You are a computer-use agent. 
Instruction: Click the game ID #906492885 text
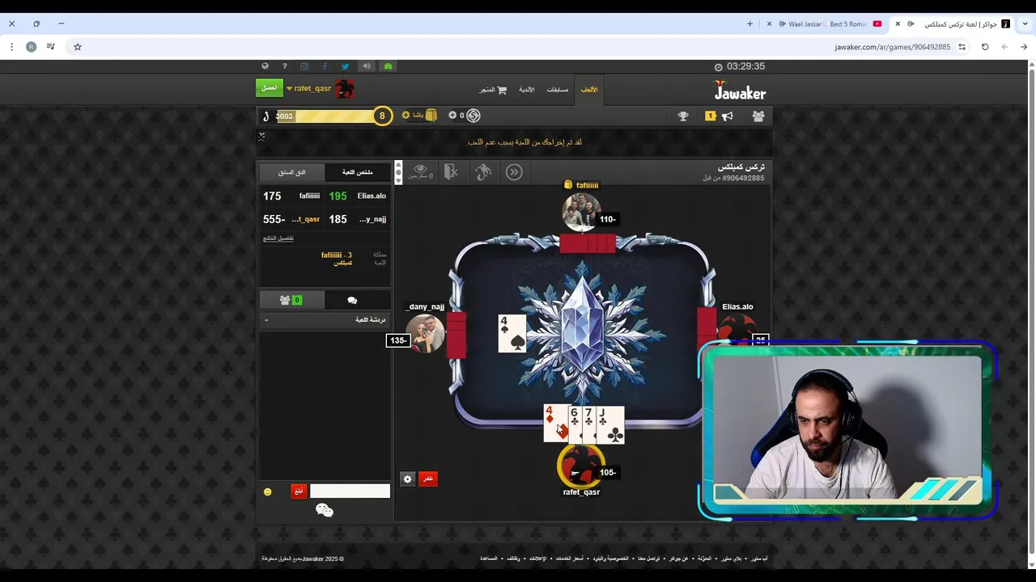[744, 178]
